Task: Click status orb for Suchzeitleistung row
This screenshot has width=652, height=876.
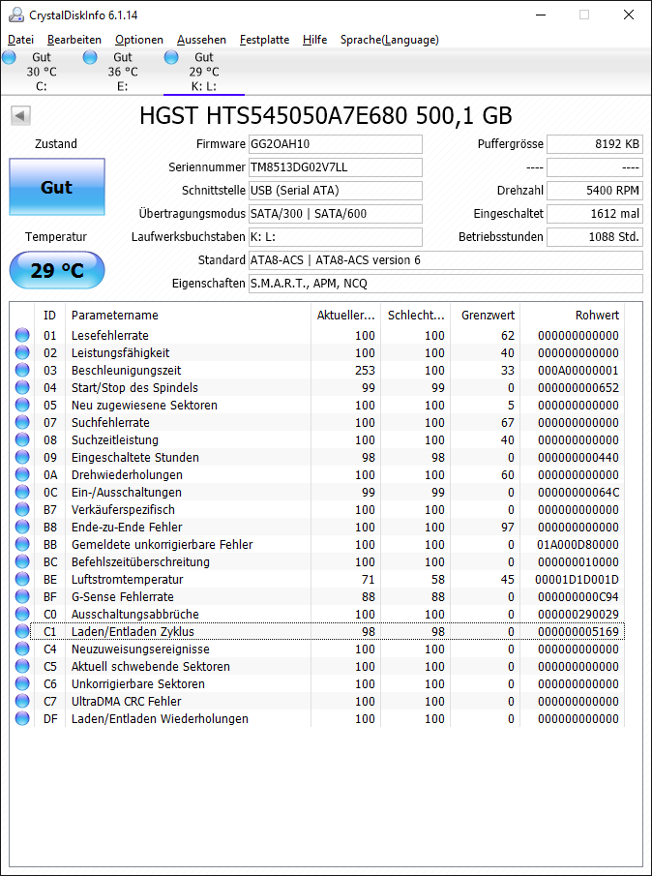Action: tap(22, 439)
